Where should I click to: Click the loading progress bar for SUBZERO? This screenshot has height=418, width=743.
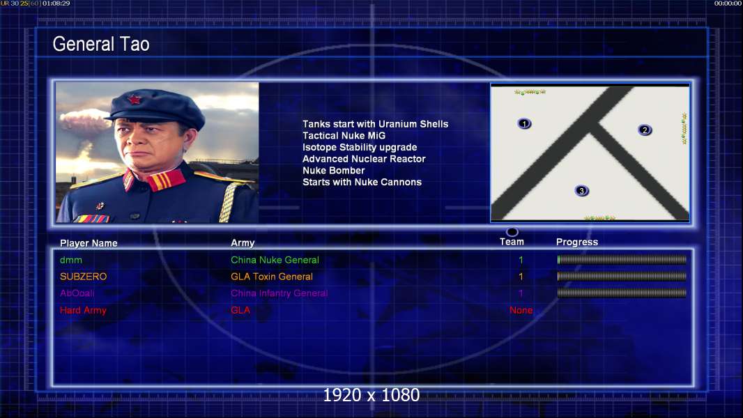pyautogui.click(x=622, y=276)
